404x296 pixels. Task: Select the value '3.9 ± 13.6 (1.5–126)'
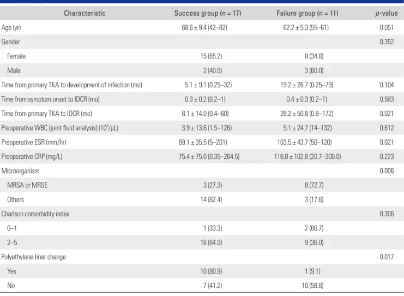click(x=207, y=128)
